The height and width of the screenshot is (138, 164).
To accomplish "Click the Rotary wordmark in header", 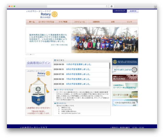I will (46, 14).
